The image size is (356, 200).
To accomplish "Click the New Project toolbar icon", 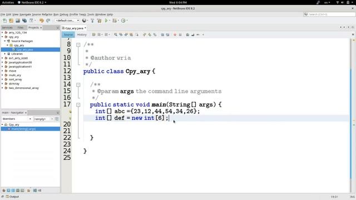I will pos(11,21).
